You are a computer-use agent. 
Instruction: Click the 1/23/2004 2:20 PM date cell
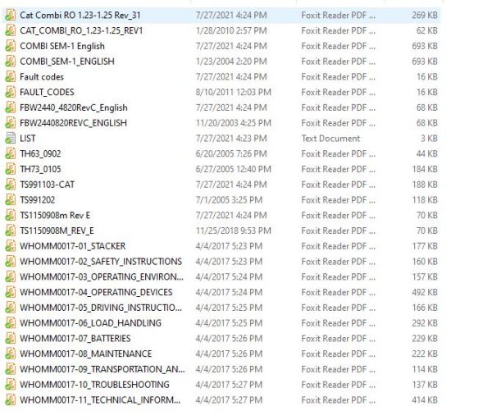pyautogui.click(x=231, y=62)
